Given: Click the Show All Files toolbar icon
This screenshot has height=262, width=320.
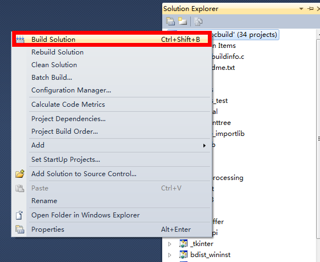Looking at the screenshot, I should click(183, 21).
